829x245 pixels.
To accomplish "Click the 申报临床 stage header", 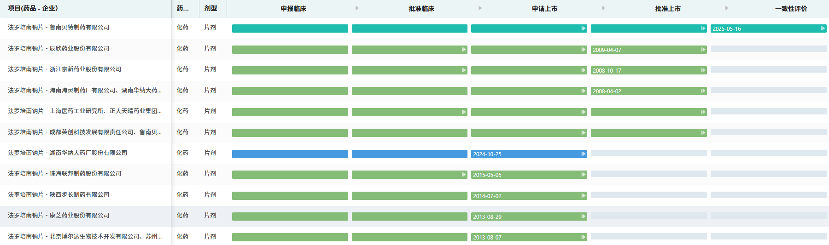I will pos(293,9).
